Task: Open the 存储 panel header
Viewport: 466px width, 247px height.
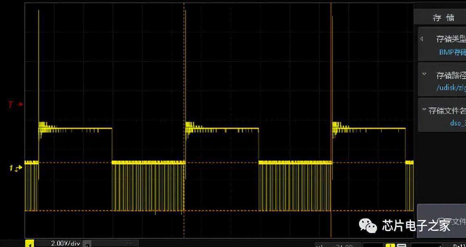Action: [443, 18]
